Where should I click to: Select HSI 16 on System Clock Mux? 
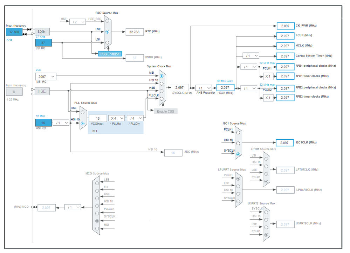click(162, 84)
